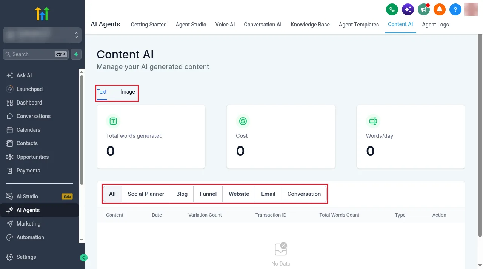Collapse sidebar with green arrow button
This screenshot has height=269, width=483.
tap(84, 258)
